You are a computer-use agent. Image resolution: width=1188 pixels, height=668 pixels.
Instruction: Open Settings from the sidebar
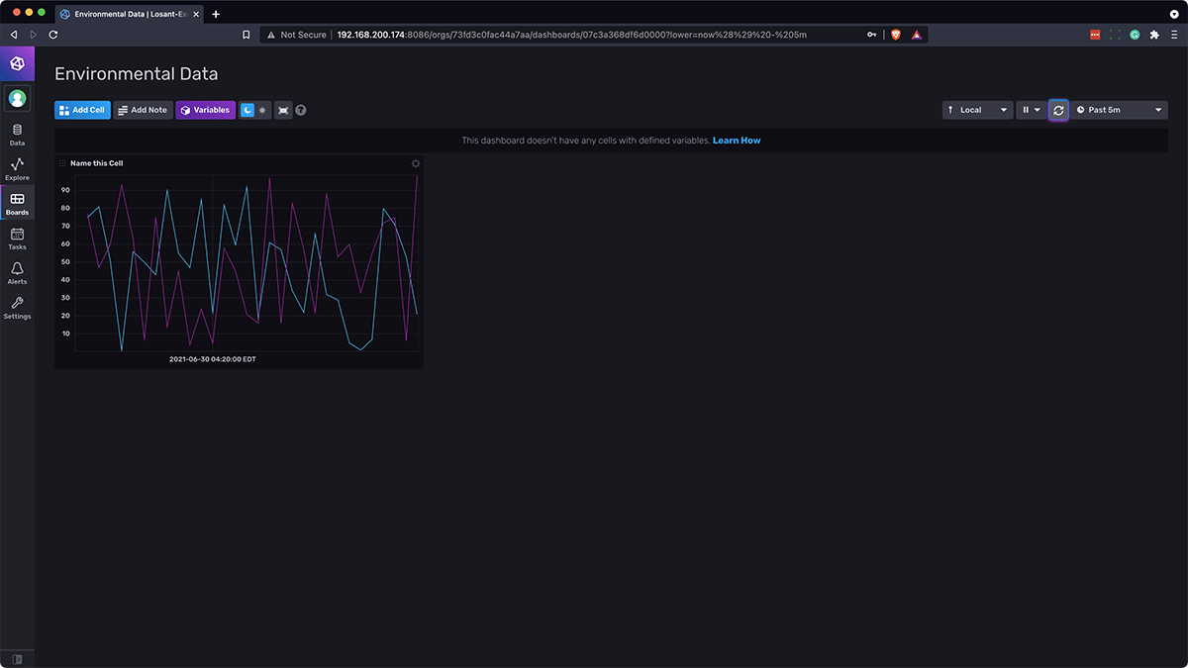click(x=17, y=308)
